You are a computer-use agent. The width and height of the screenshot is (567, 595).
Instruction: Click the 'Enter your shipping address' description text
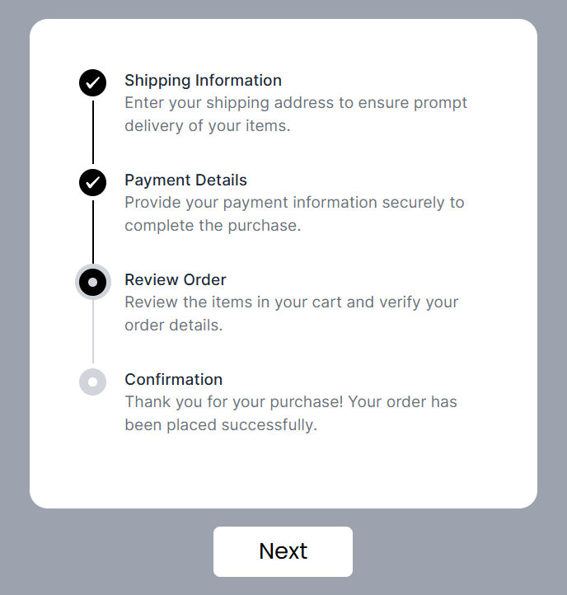coord(296,103)
